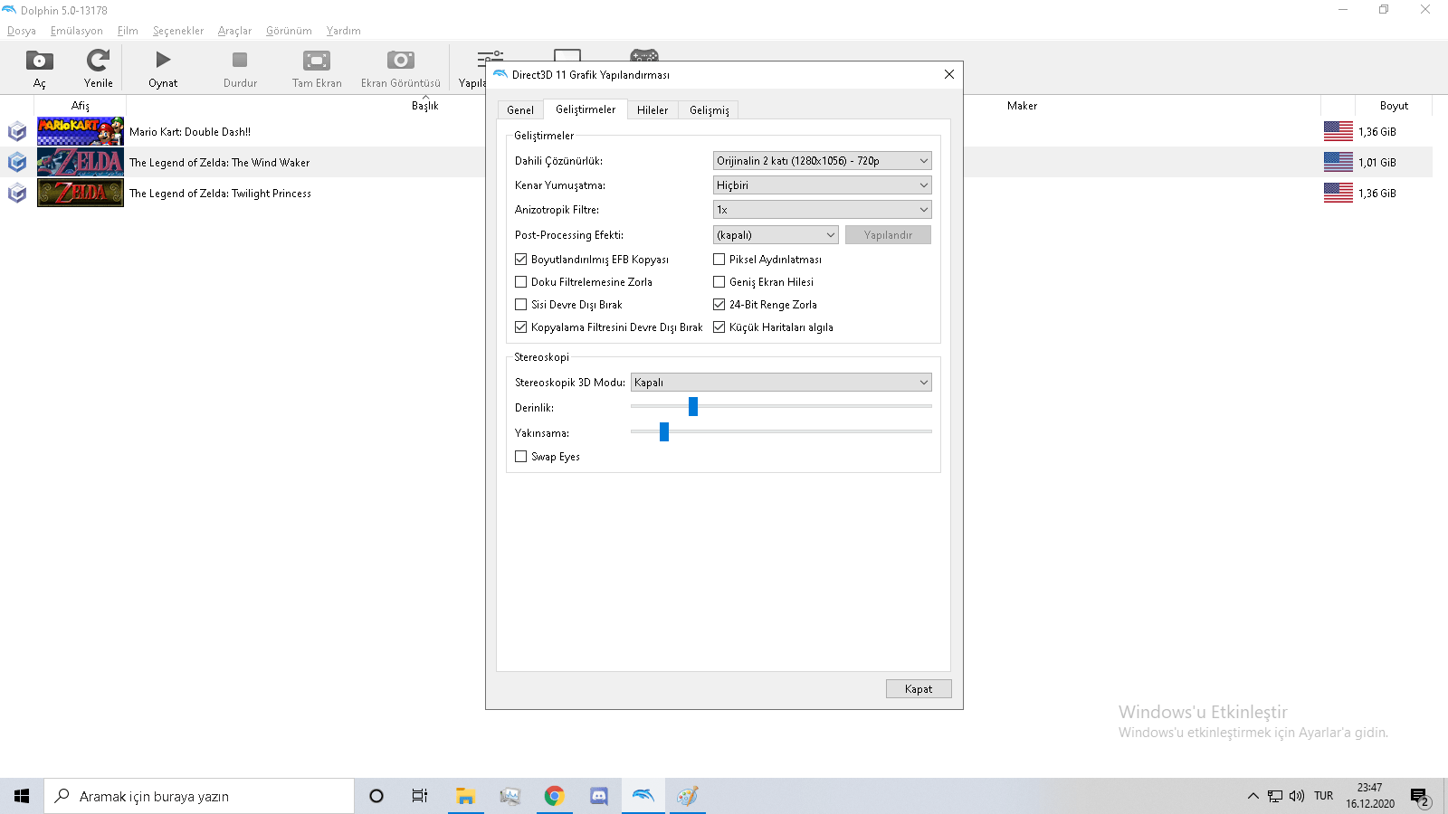Click the US flag in Mario Kart row
Image resolution: width=1448 pixels, height=814 pixels.
click(x=1338, y=132)
